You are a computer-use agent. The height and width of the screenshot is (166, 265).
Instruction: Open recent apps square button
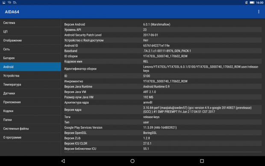[202, 161]
